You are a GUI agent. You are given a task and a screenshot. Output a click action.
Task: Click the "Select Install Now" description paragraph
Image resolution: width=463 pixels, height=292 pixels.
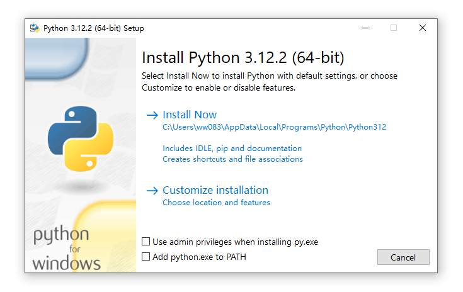pyautogui.click(x=270, y=82)
